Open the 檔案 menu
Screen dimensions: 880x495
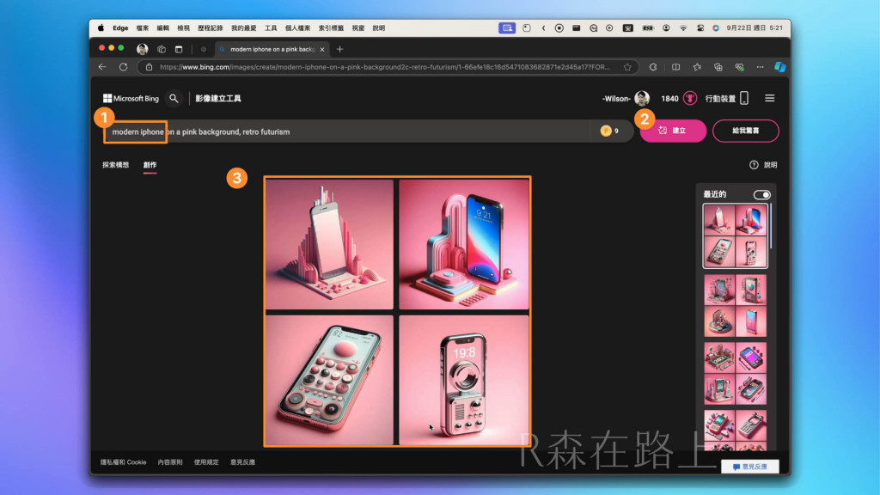(x=143, y=27)
